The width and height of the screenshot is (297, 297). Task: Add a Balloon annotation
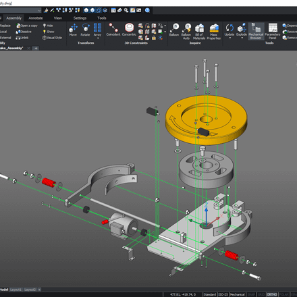(x=174, y=30)
